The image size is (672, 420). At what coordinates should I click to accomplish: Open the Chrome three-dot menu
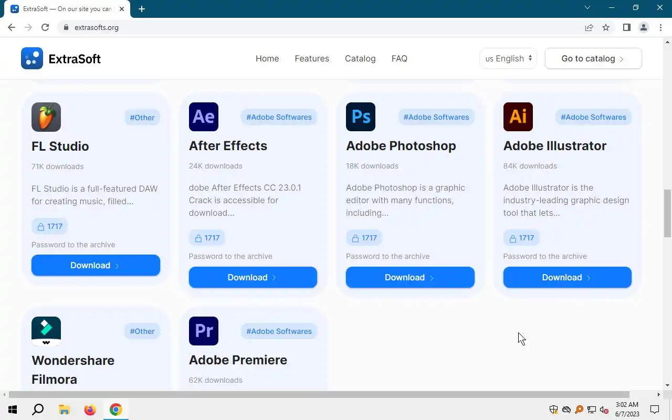(660, 27)
